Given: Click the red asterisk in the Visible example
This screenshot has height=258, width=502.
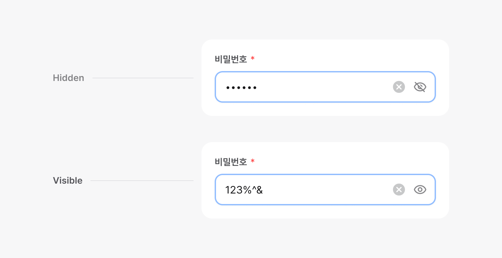Looking at the screenshot, I should [253, 162].
